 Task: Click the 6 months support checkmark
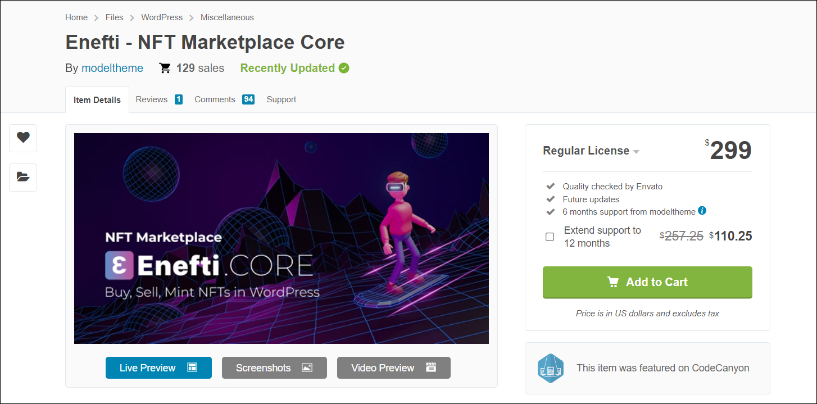coord(551,212)
